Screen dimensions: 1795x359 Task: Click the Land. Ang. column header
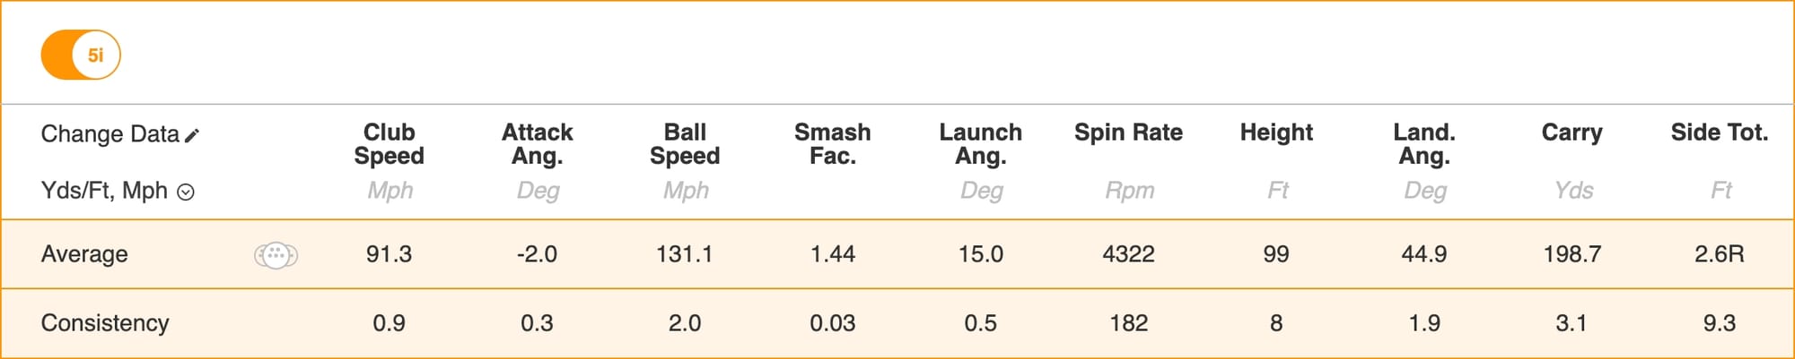(x=1423, y=144)
